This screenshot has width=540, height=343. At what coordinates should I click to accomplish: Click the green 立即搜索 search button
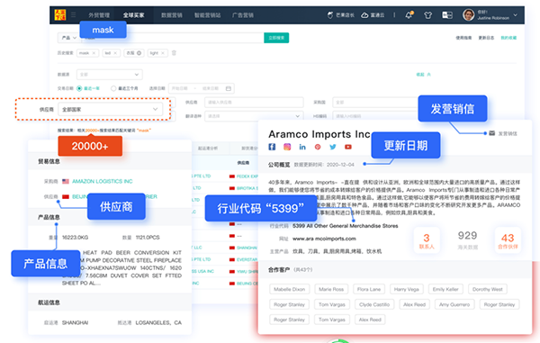pos(276,38)
